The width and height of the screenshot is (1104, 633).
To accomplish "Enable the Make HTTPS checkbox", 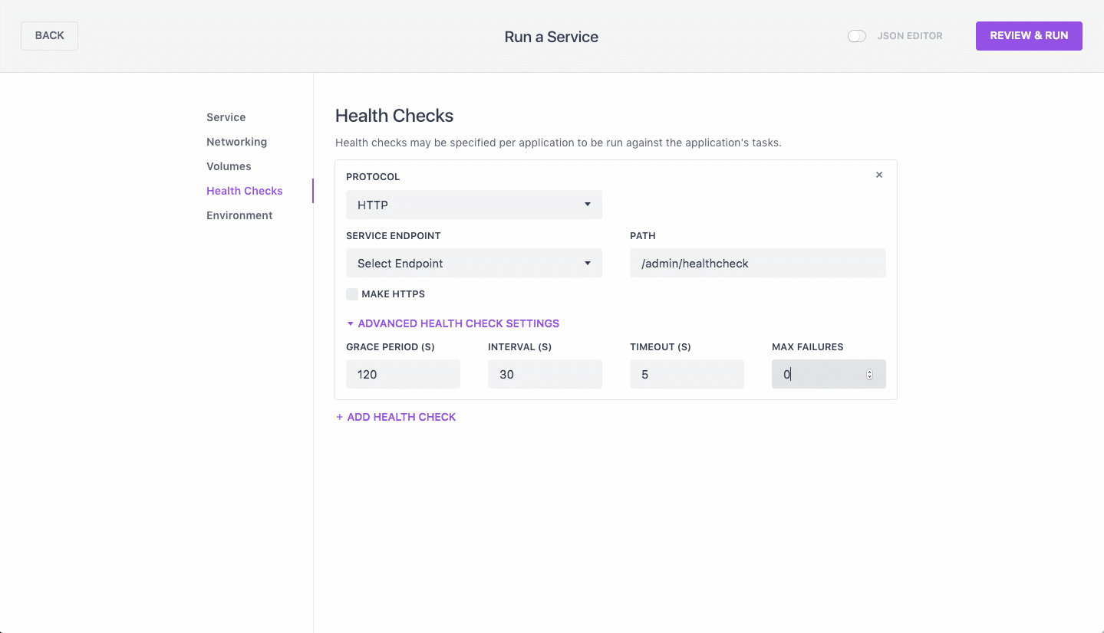I will coord(352,294).
